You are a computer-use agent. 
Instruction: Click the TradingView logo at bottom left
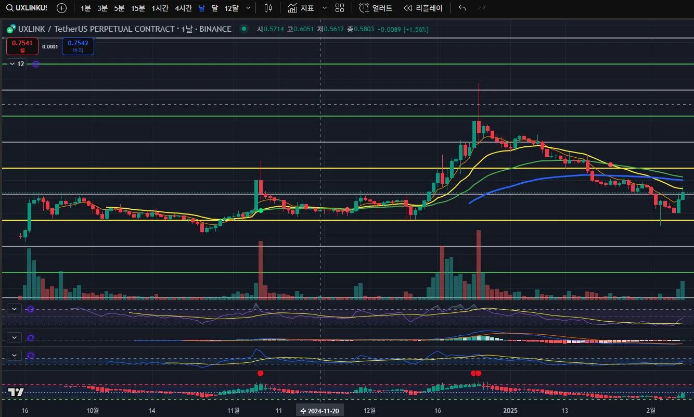[x=16, y=393]
